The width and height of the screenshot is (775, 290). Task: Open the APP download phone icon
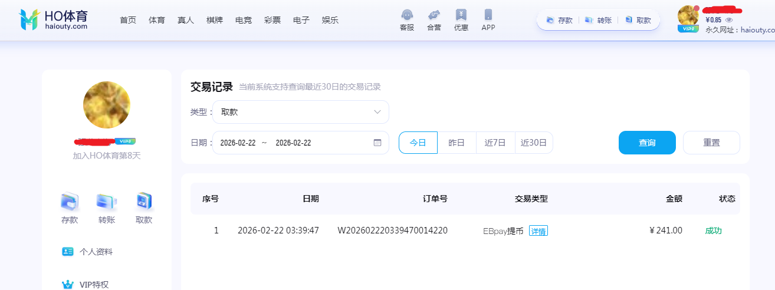(488, 15)
